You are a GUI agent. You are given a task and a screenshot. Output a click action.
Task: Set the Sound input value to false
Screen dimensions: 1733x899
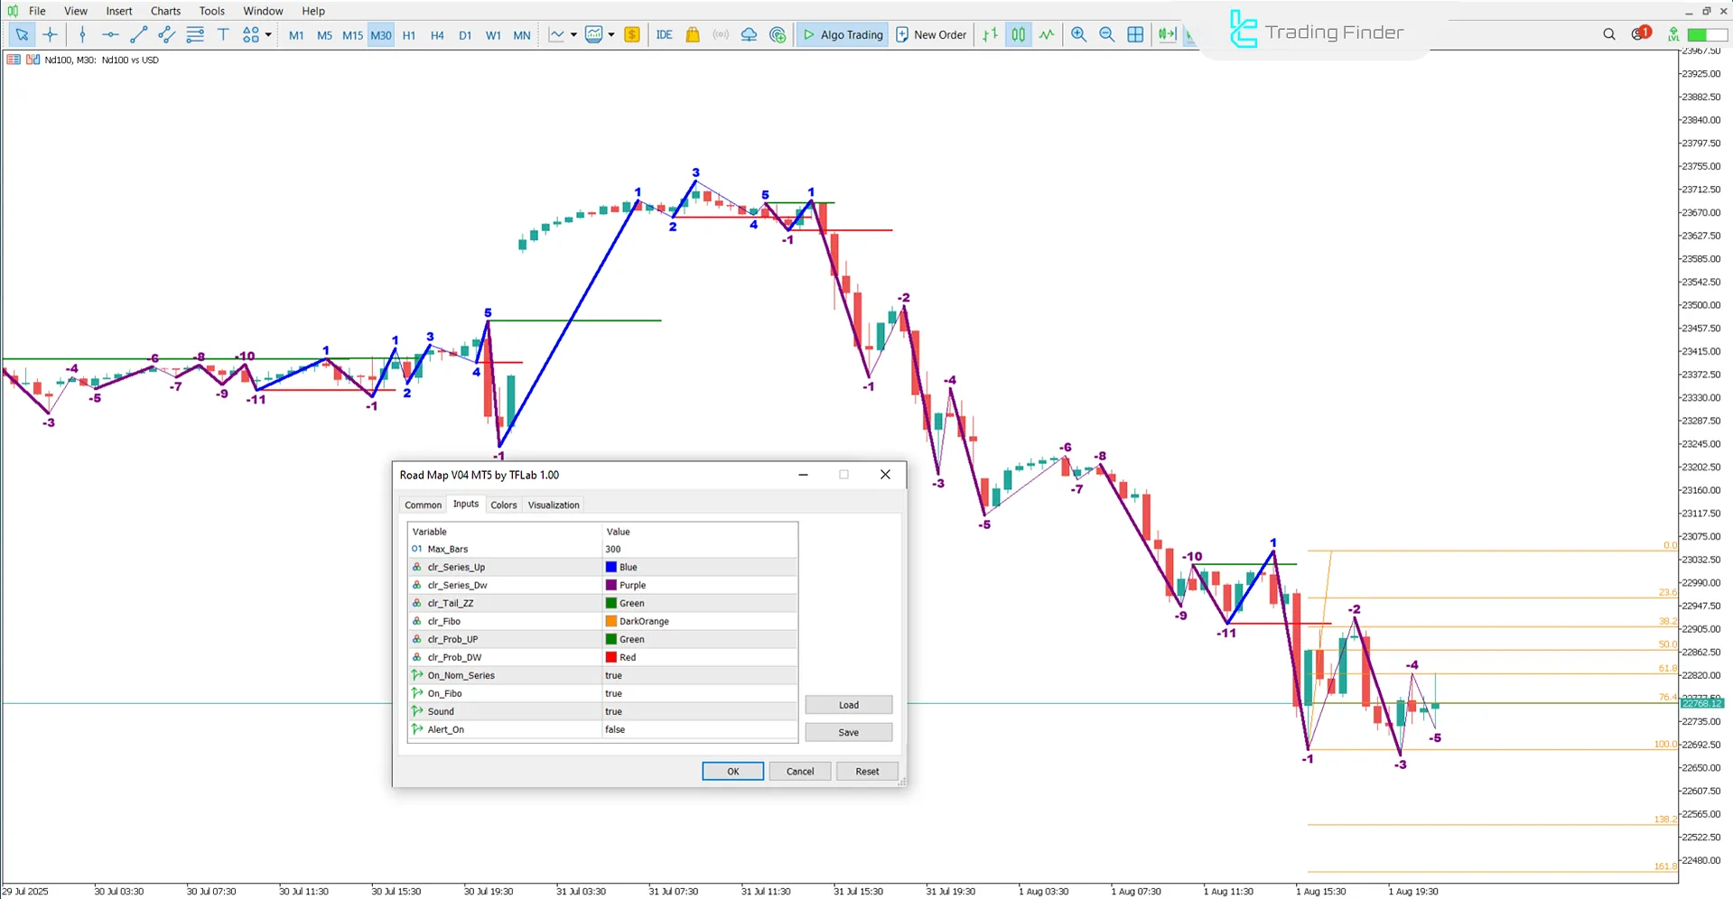(700, 711)
